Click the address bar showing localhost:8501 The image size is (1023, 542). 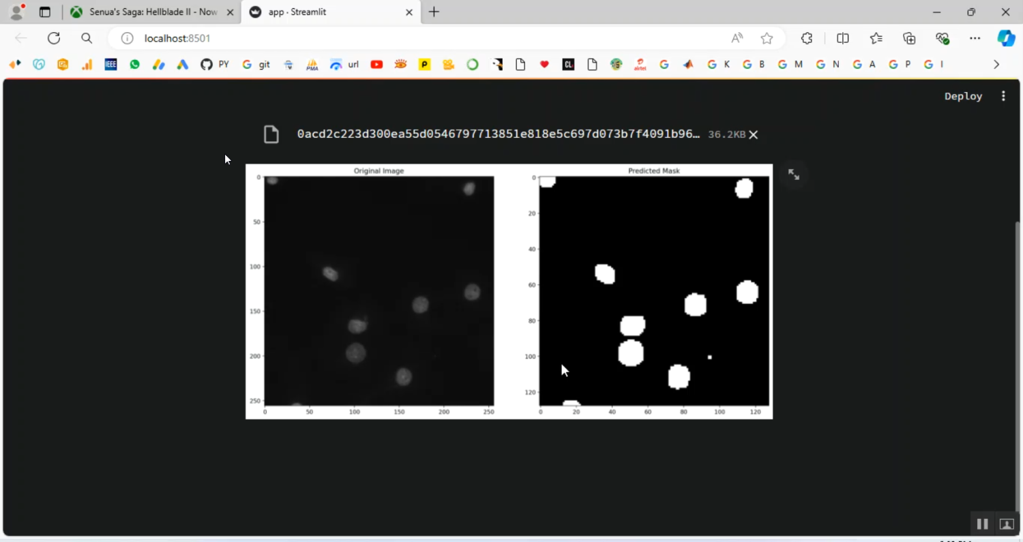coord(409,38)
